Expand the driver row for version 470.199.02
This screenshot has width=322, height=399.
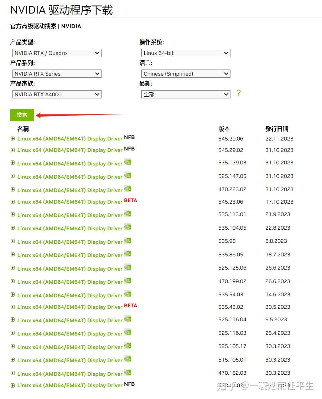coord(13,281)
